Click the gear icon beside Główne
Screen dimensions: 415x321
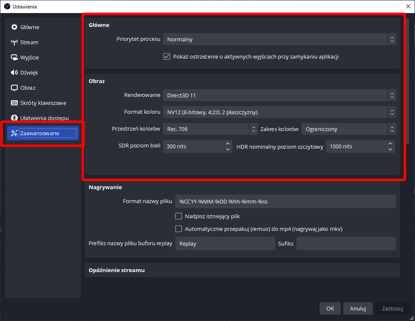[x=14, y=27]
